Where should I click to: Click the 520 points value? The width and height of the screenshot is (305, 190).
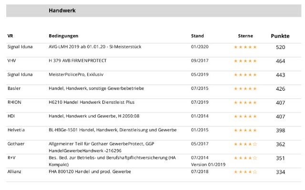(x=280, y=47)
